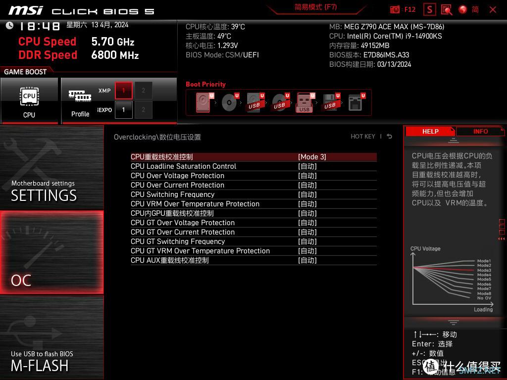Click the HOT KEY label
Viewport: 507px width, 380px height.
pyautogui.click(x=363, y=137)
